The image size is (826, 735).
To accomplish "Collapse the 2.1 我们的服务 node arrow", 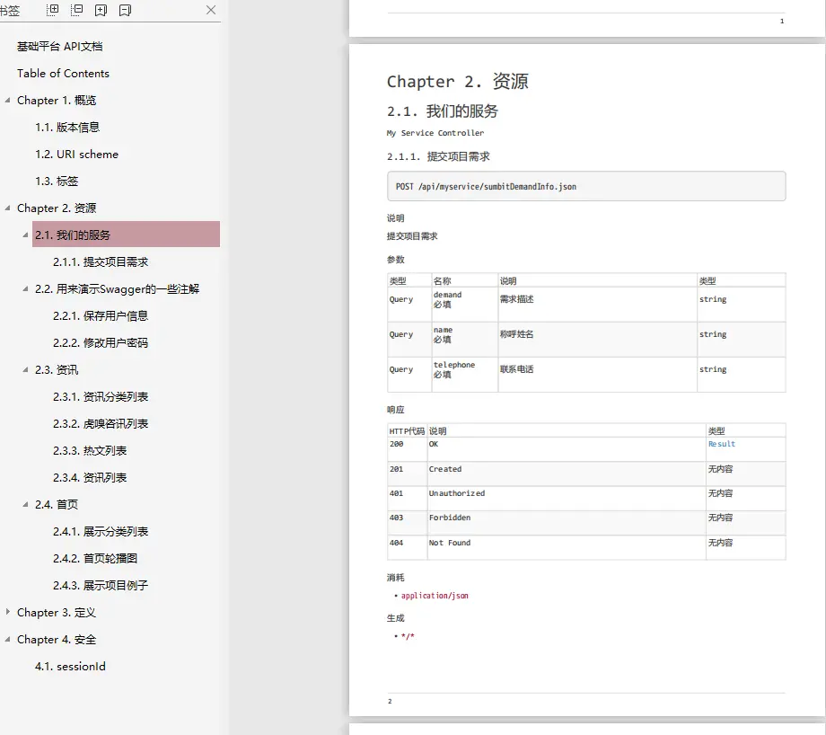I will [x=25, y=235].
